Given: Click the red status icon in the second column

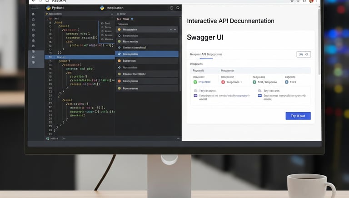Looking at the screenshot, I should coord(223,82).
